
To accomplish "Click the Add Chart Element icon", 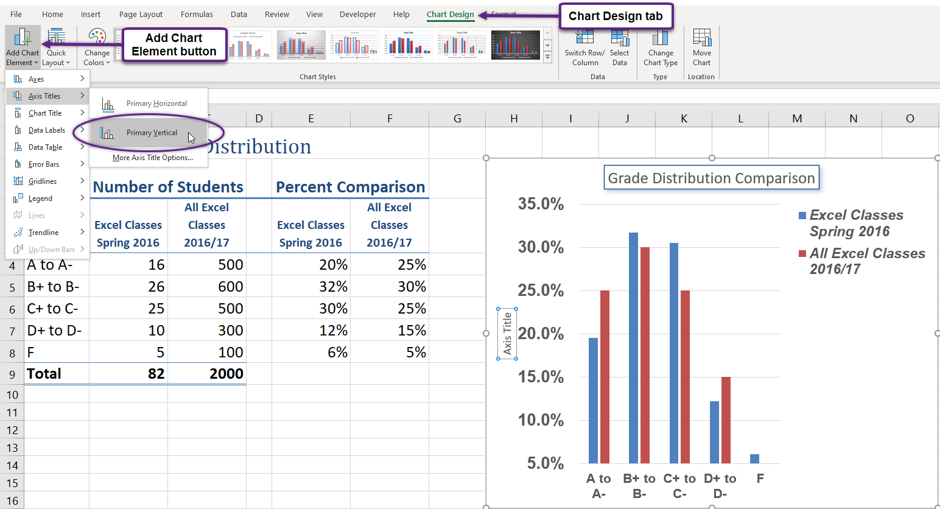I will click(23, 37).
